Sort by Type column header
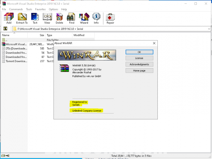This screenshot has height=159, width=212. pos(59,35)
